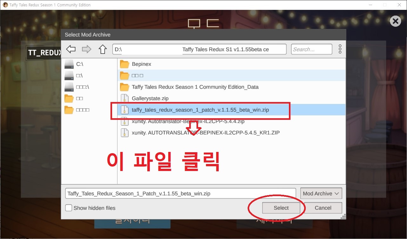The image size is (407, 239).
Task: Select AUTOTRANSLATOR 5.4.5_KR1.ZIP file
Action: click(x=205, y=133)
